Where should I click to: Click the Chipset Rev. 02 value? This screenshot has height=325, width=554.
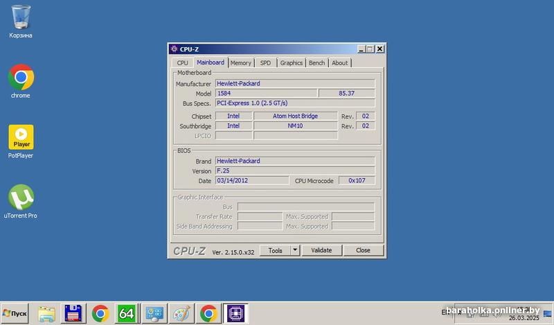(366, 116)
